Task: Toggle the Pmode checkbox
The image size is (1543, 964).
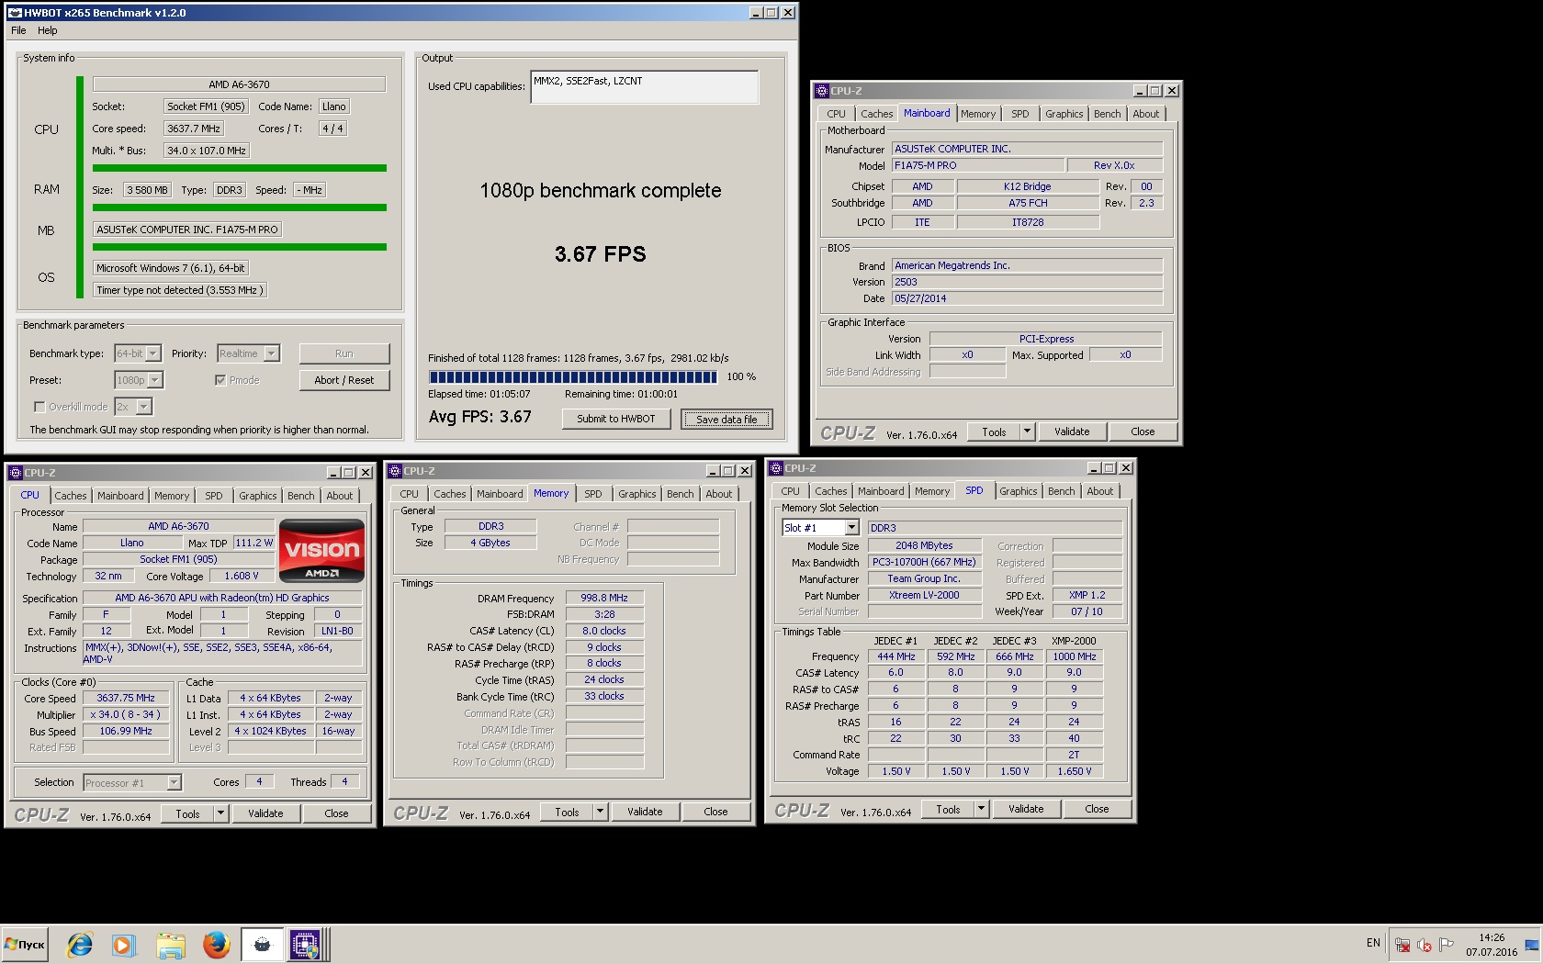Action: tap(220, 380)
